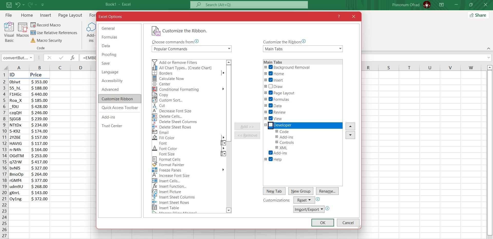Select the Format Painter command
This screenshot has height=239, width=493.
point(172,165)
